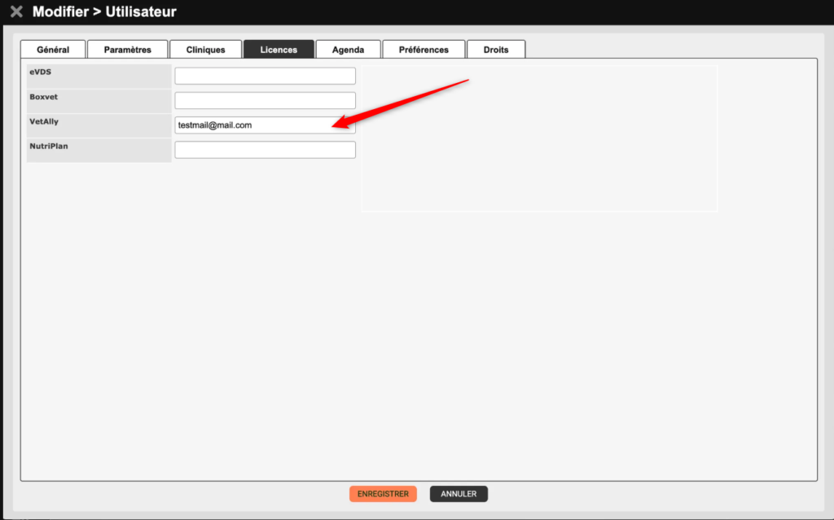Focus the NutriPlan input field
This screenshot has width=834, height=520.
coord(265,150)
